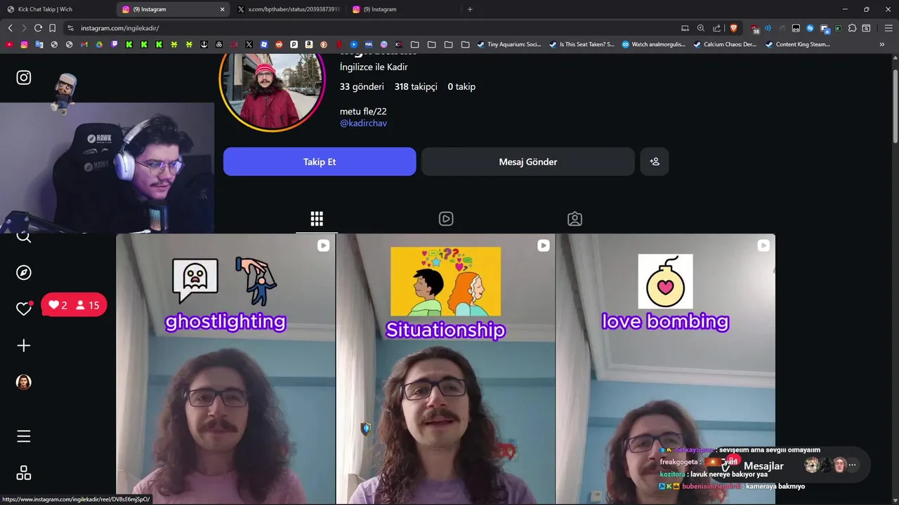Go back in browser history
This screenshot has height=505, width=899.
(10, 28)
